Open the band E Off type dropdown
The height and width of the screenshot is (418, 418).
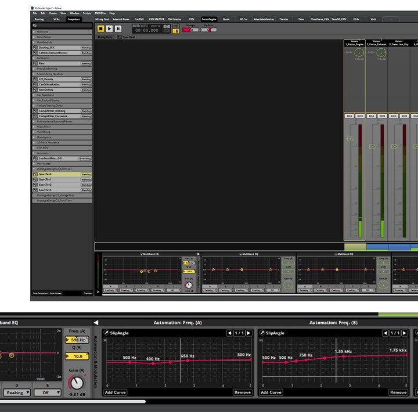(x=48, y=392)
